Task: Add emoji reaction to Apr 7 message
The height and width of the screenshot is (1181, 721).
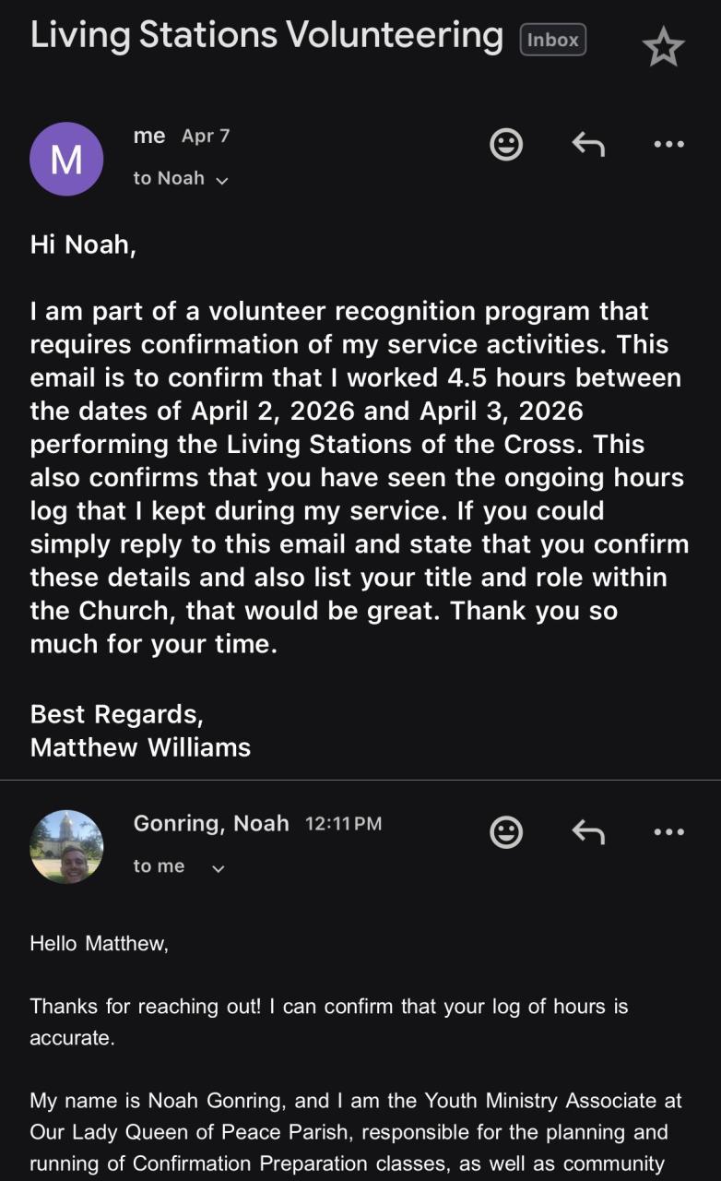Action: coord(505,144)
